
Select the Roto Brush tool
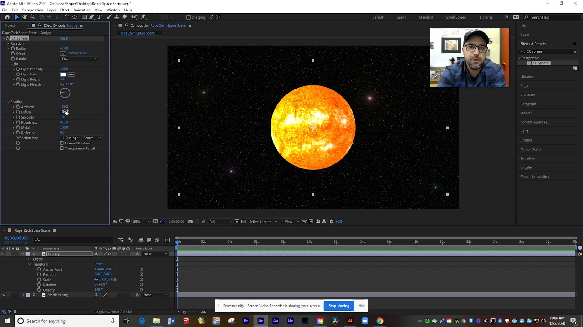[133, 17]
